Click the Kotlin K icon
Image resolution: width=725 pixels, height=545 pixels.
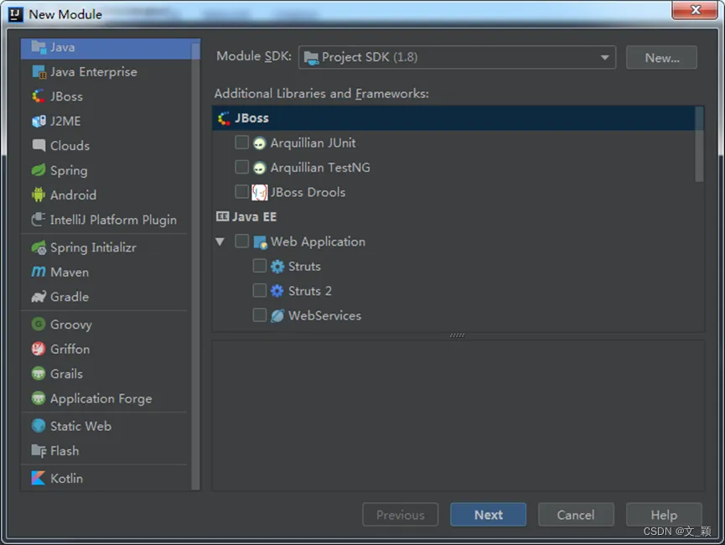click(x=39, y=478)
